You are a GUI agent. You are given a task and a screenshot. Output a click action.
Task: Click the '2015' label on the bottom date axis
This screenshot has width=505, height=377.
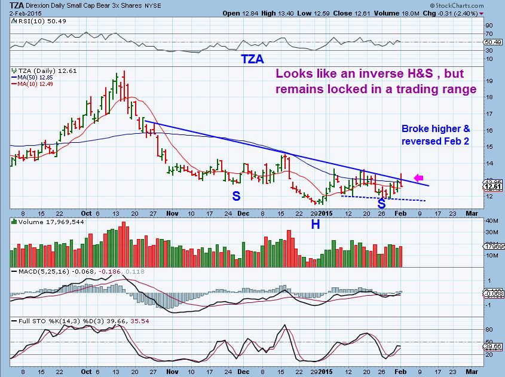pyautogui.click(x=325, y=372)
